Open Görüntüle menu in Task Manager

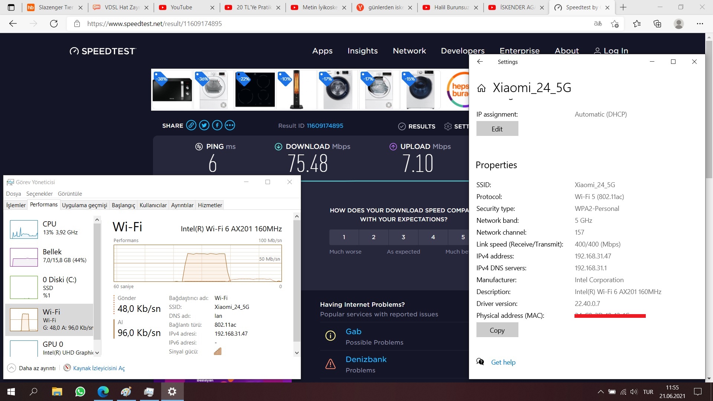coord(70,193)
